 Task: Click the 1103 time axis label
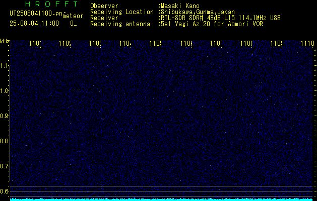point(95,44)
